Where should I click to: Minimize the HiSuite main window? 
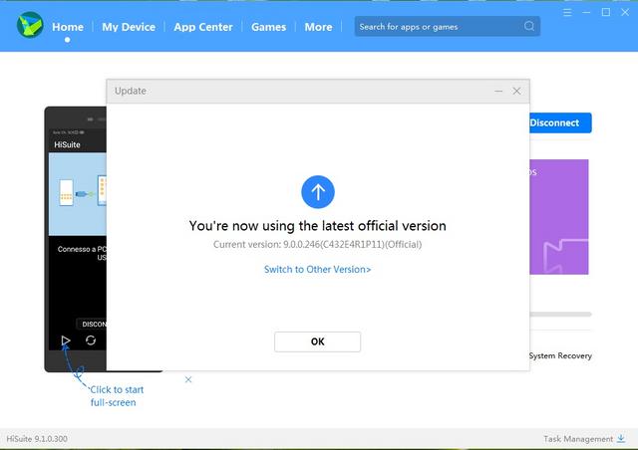pos(586,13)
